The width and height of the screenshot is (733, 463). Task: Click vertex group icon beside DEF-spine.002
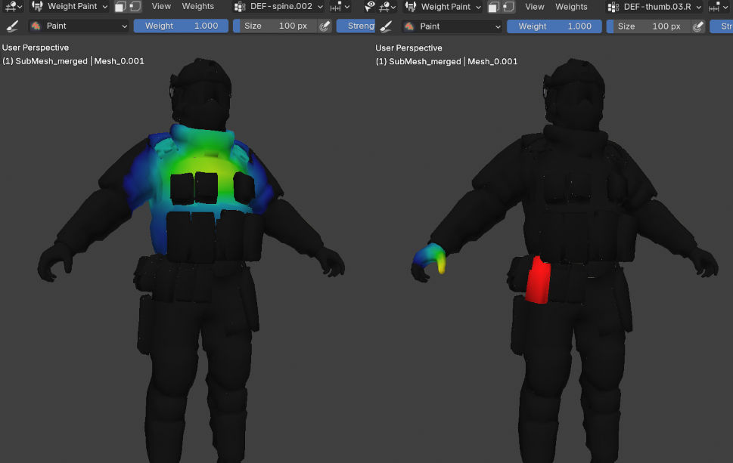coord(240,7)
